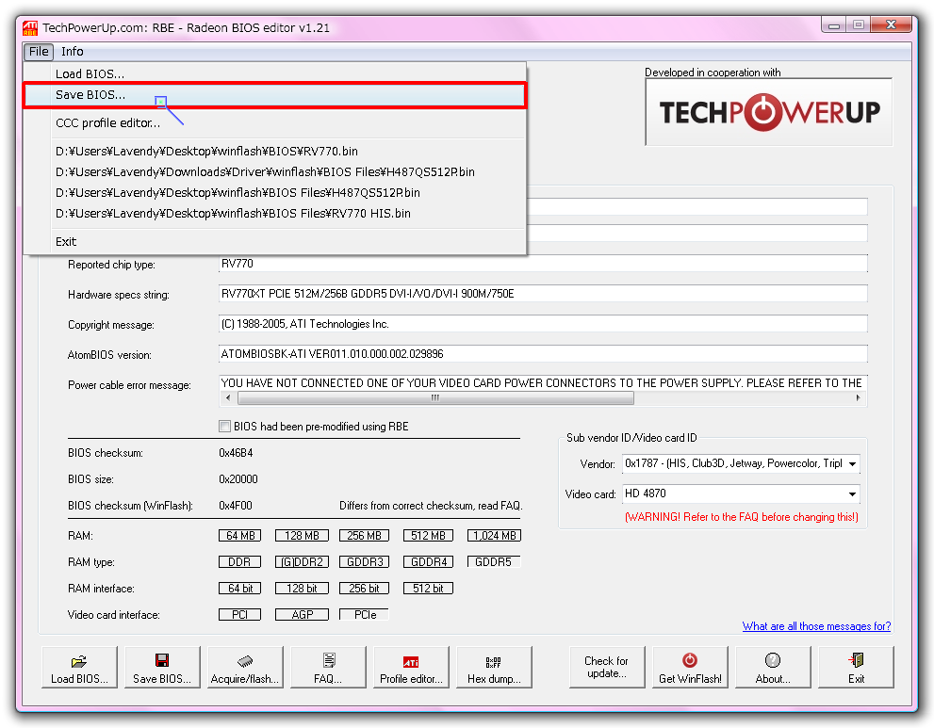Image resolution: width=934 pixels, height=728 pixels.
Task: Click the Reported chip type field
Action: click(543, 264)
